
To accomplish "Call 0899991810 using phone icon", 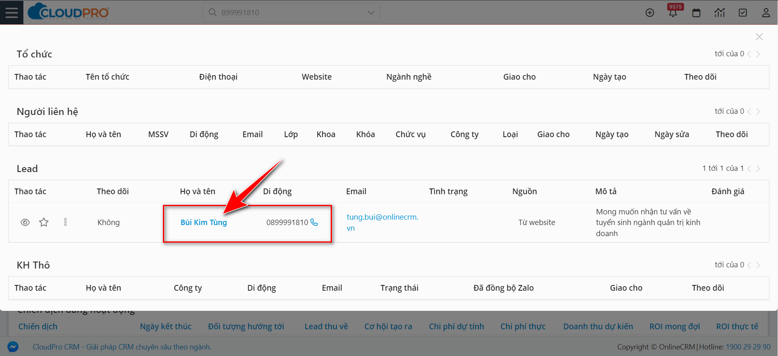I will tap(314, 222).
